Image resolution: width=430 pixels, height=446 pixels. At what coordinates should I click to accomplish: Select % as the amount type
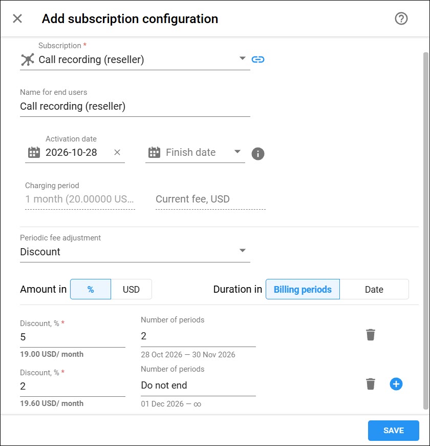(91, 289)
